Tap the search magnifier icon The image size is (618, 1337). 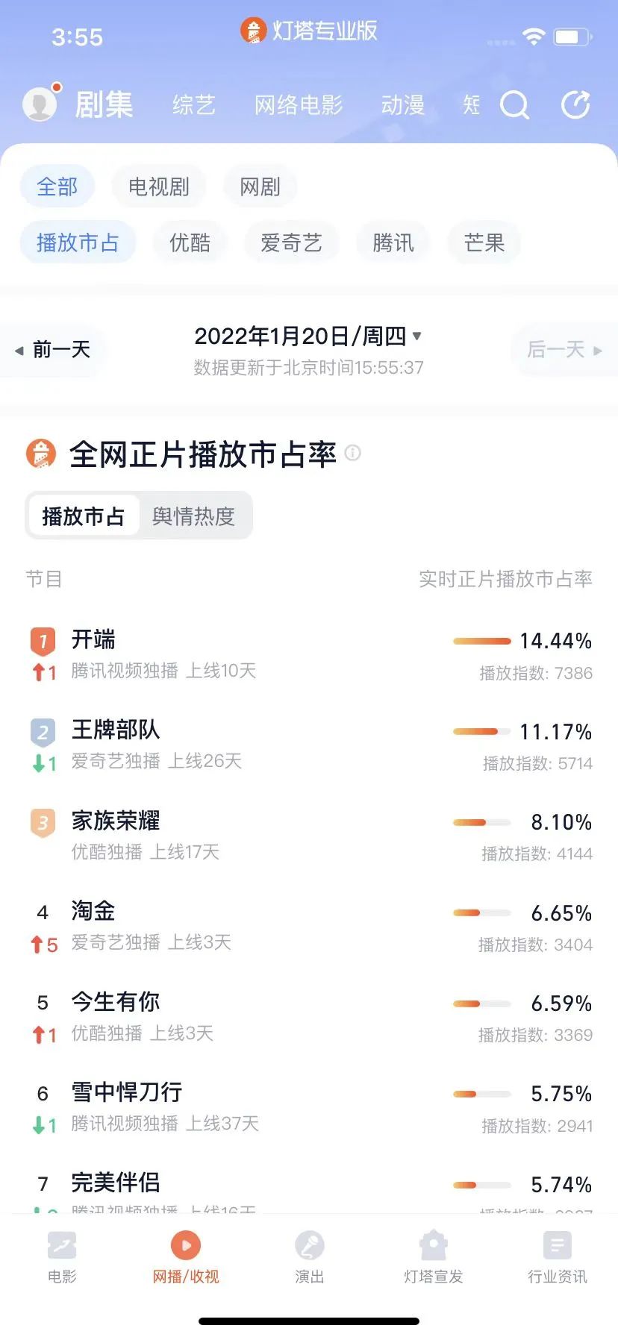(514, 105)
